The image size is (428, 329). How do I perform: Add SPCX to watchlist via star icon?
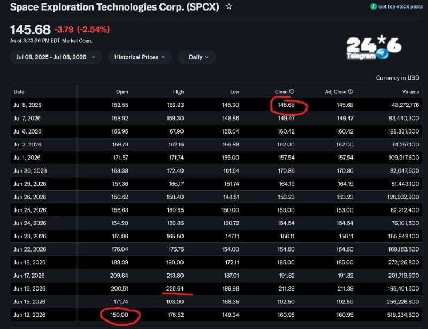click(x=229, y=6)
